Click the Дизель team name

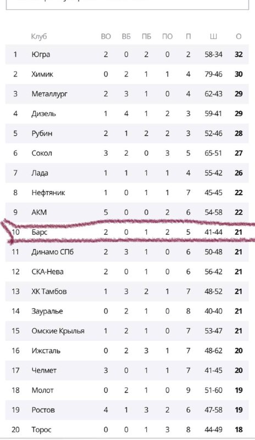pos(43,114)
